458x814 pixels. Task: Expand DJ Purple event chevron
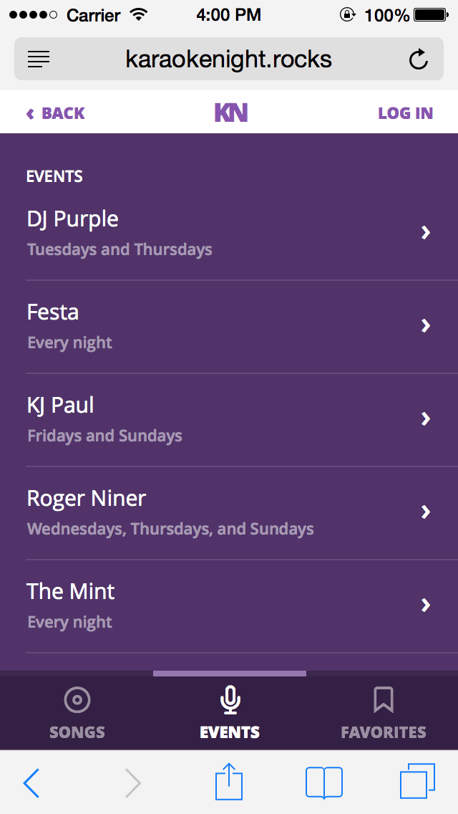pos(426,232)
